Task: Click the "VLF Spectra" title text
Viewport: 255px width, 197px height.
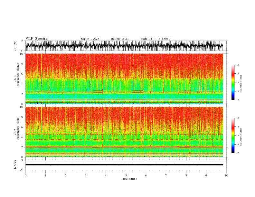Action: click(36, 39)
